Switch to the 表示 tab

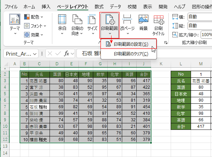(148, 7)
